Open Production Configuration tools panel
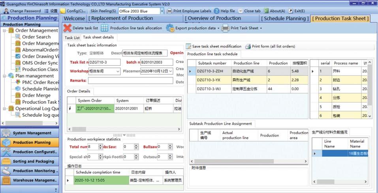 [x=30, y=152]
